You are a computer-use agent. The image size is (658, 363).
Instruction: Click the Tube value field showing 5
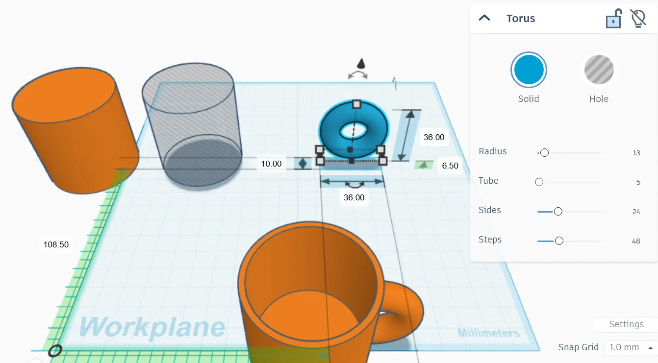(638, 182)
